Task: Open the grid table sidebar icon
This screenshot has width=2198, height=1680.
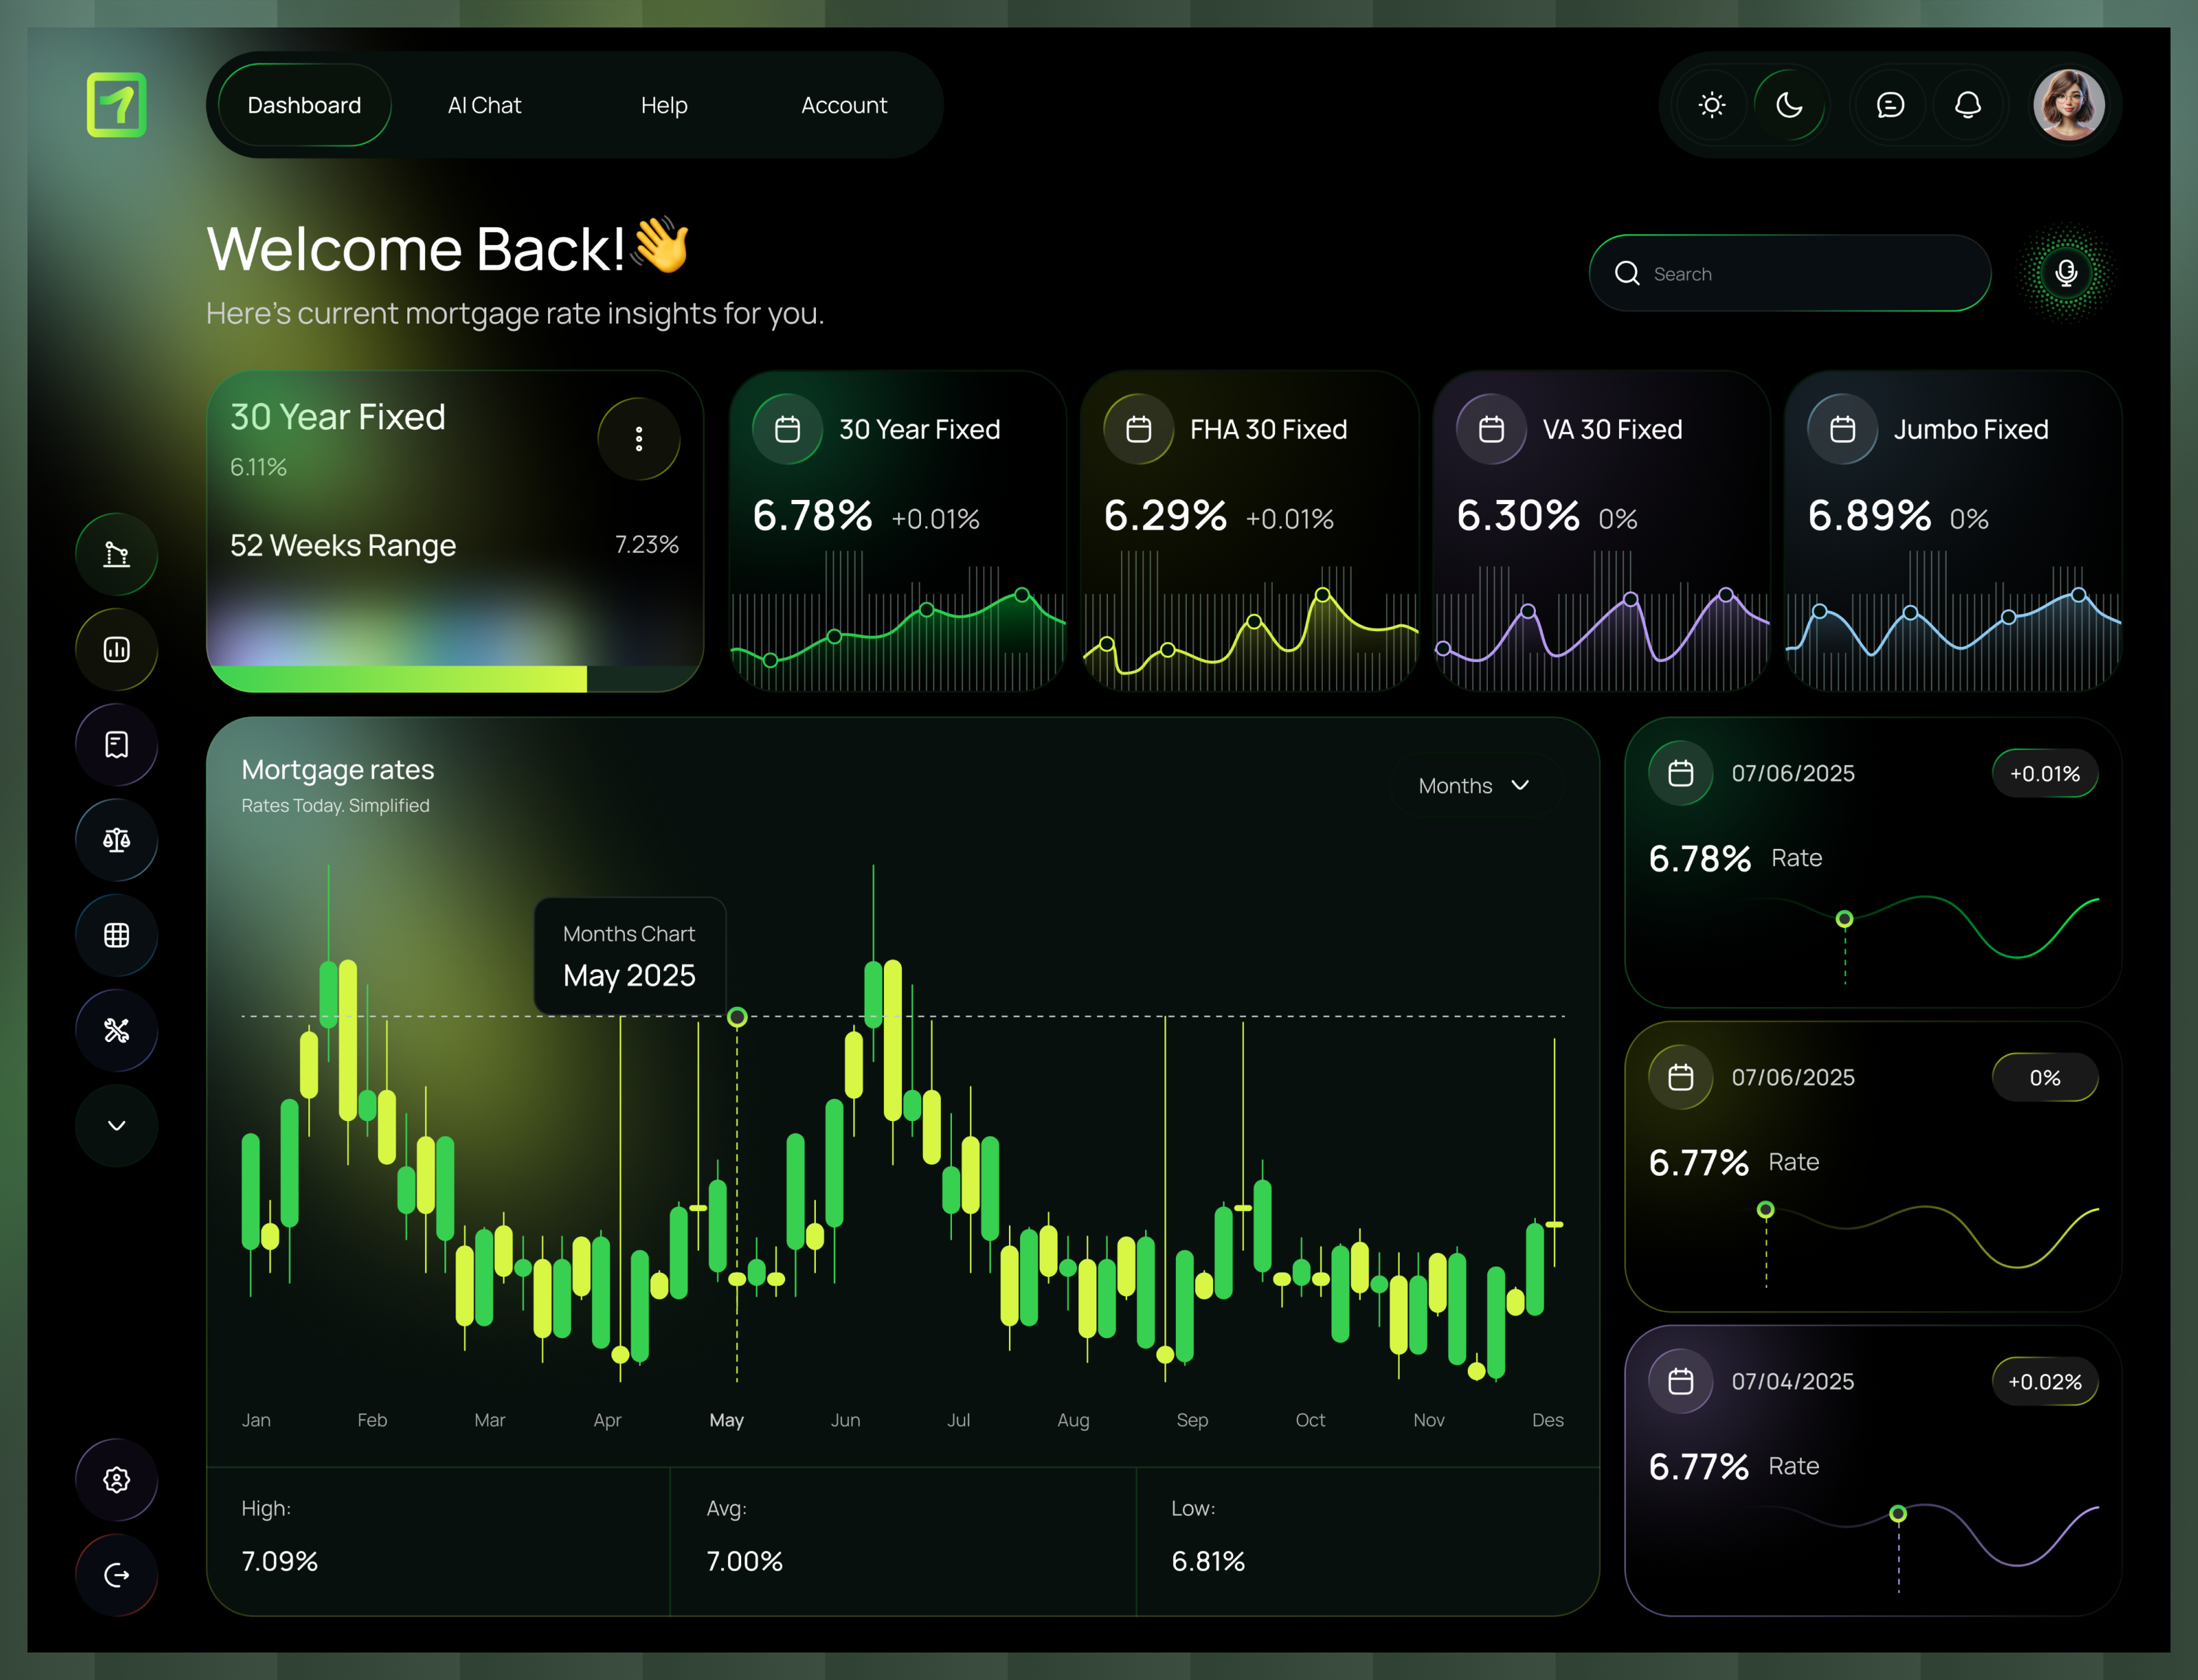Action: [x=116, y=935]
